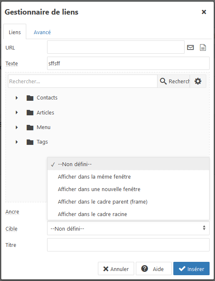Click the Articles folder icon
This screenshot has height=281, width=215.
[30, 112]
